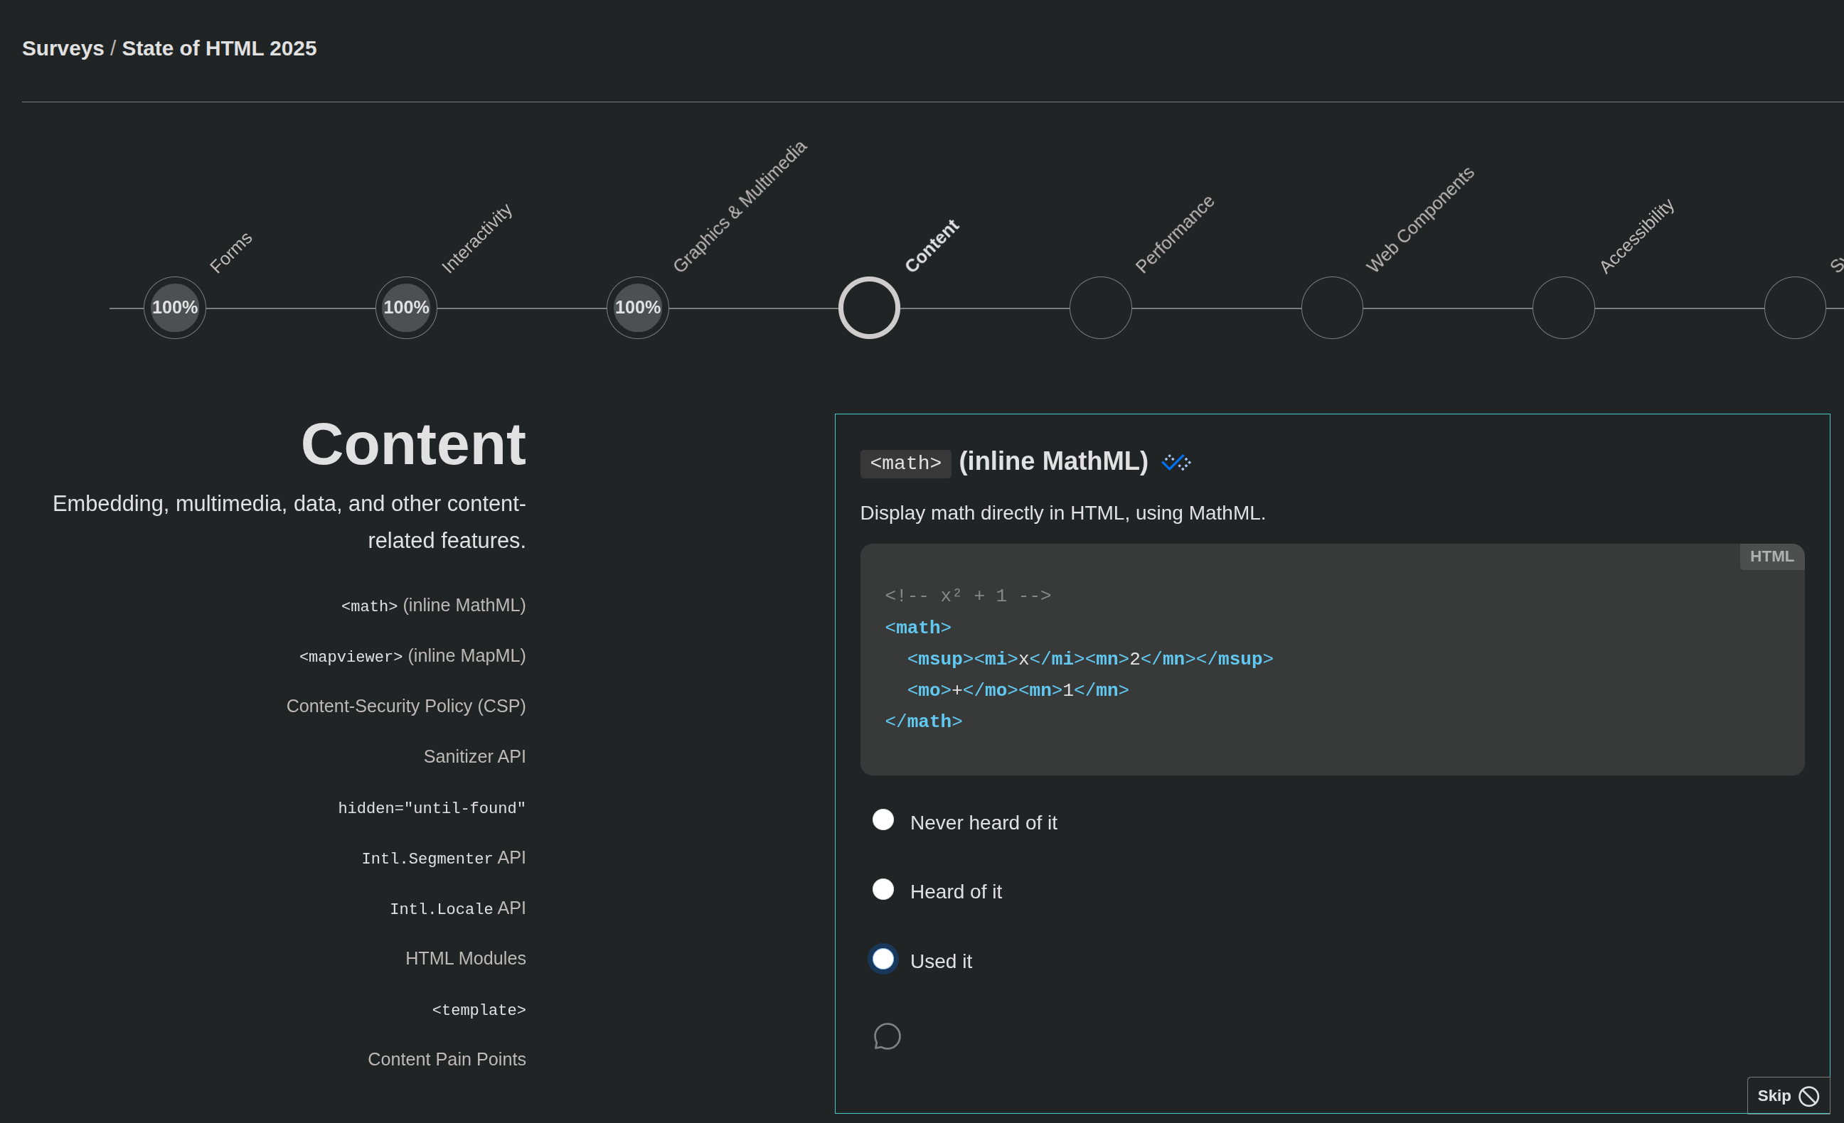Image resolution: width=1844 pixels, height=1123 pixels.
Task: Click the current Content step circle
Action: [869, 308]
